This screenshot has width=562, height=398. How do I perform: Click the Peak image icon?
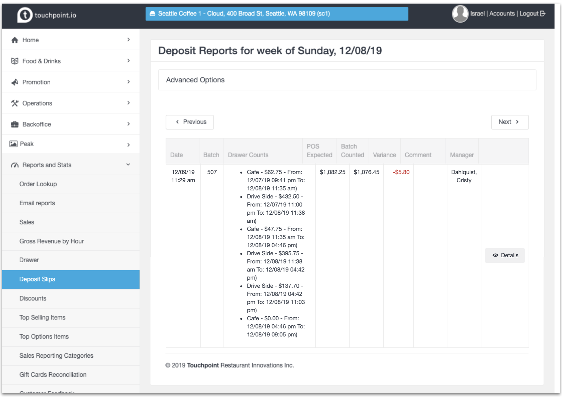(13, 144)
